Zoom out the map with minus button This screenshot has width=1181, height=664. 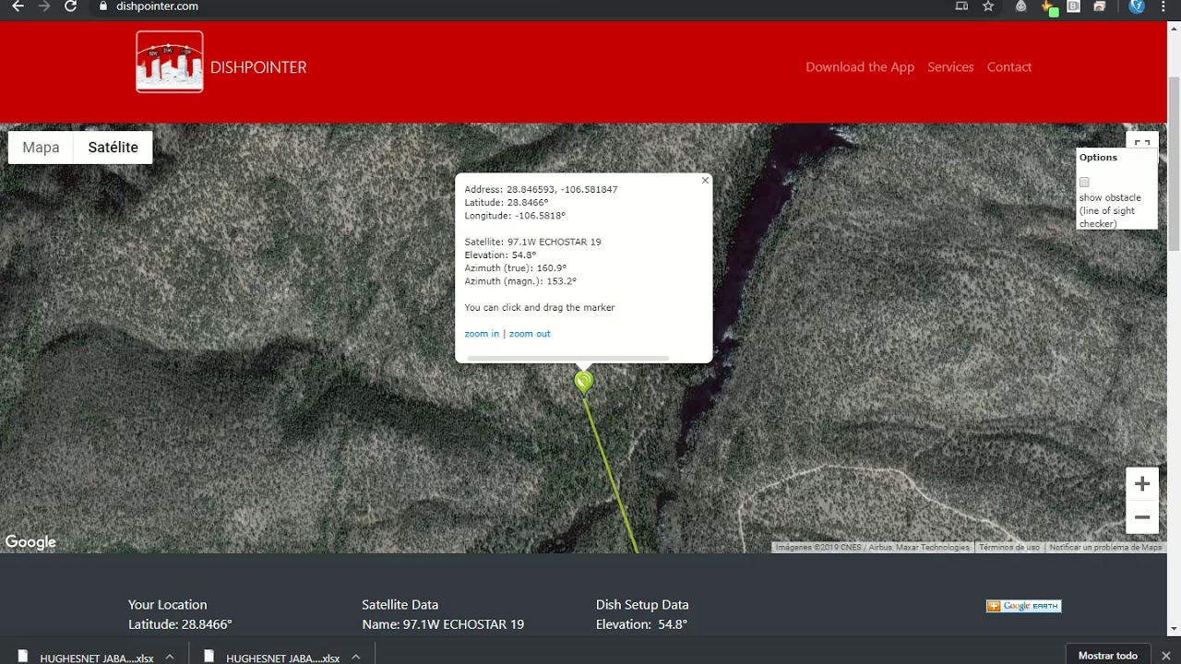tap(1142, 517)
